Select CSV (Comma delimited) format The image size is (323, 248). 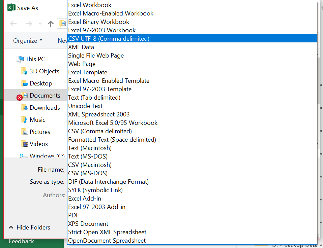192,131
